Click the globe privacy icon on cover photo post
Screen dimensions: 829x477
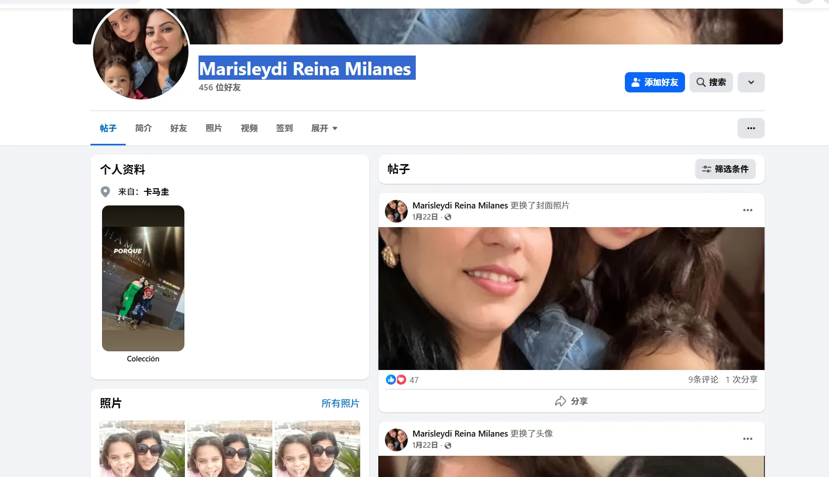(448, 217)
